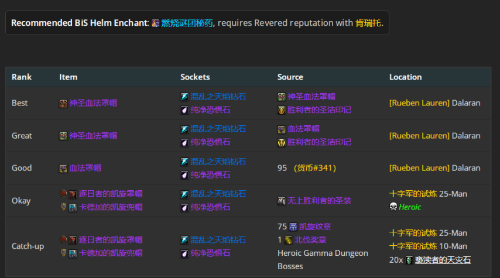Click the 神圣血法罩帽 item icon in Best row
Screen dimensions: 500x278
63,103
